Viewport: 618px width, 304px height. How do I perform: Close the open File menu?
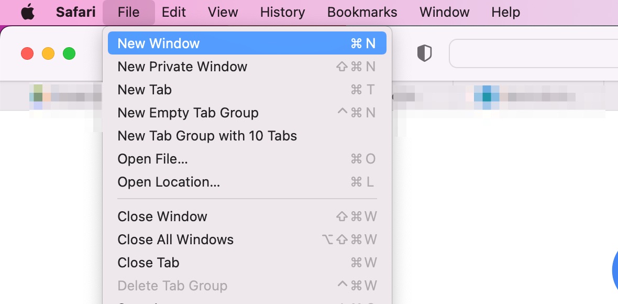128,12
